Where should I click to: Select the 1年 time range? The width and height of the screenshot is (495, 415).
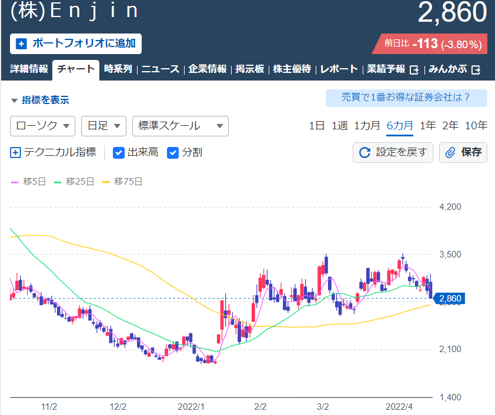click(428, 126)
